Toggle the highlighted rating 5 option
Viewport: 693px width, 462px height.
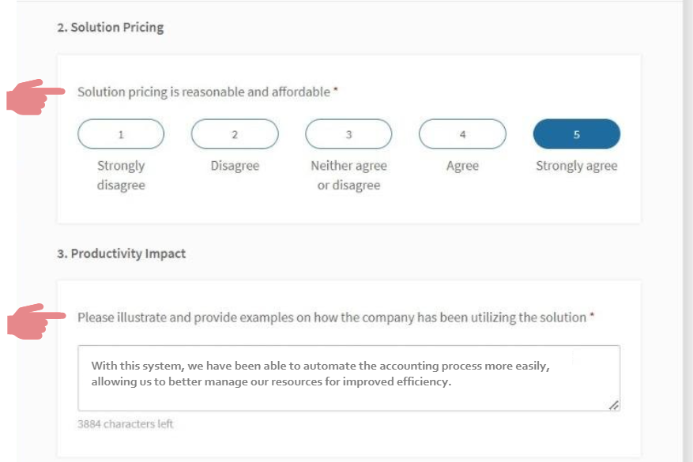576,134
